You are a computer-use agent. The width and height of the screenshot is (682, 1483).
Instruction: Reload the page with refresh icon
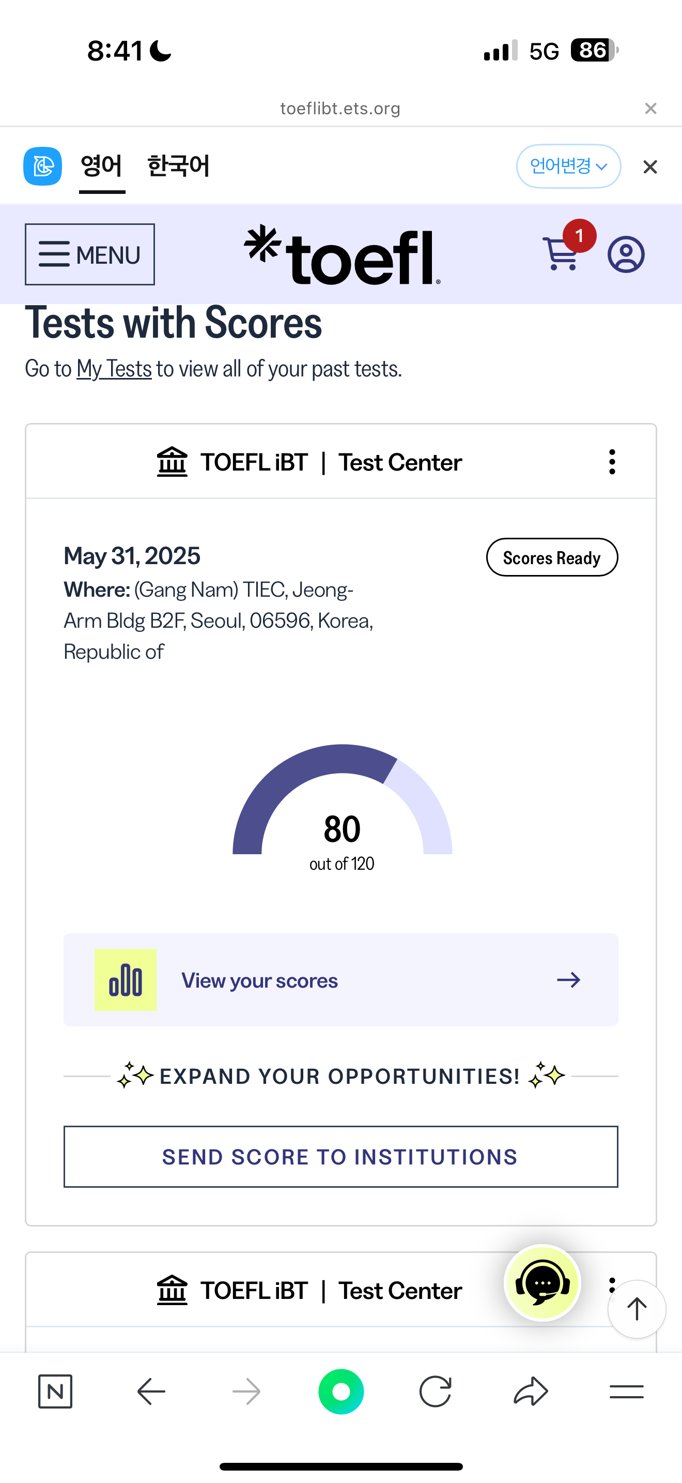click(x=436, y=1391)
